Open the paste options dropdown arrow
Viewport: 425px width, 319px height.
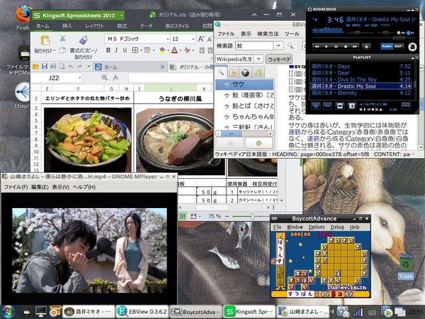coord(54,51)
